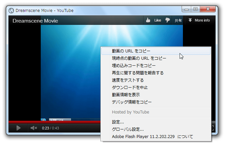The width and height of the screenshot is (226, 145).
Task: Close the Dreamscene Movie window
Action: pyautogui.click(x=208, y=9)
